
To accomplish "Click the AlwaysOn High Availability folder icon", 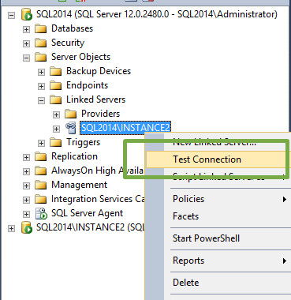I will pyautogui.click(x=41, y=171).
